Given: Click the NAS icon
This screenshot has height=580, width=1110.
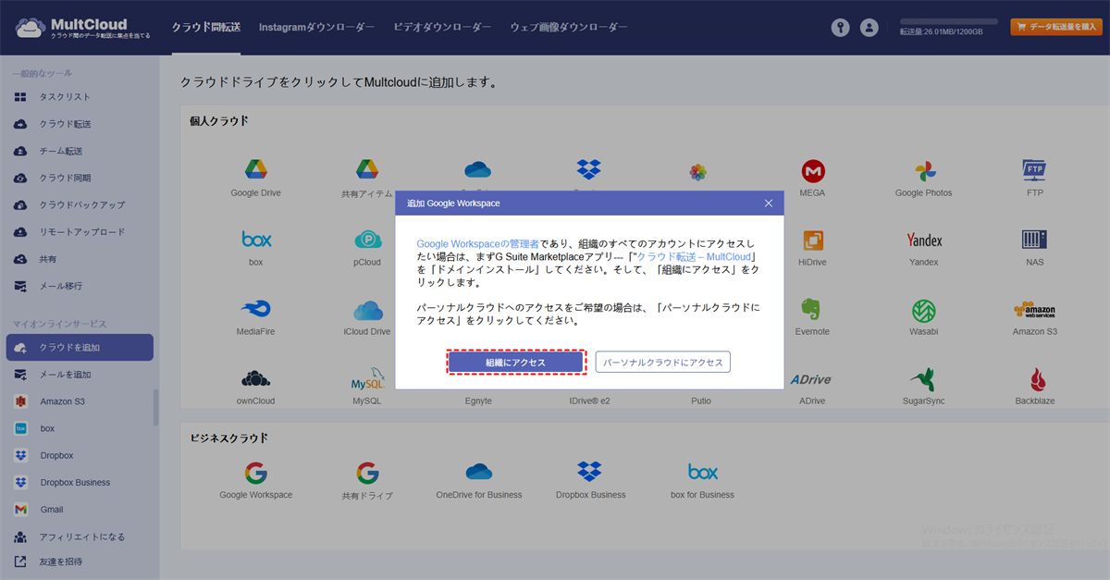Looking at the screenshot, I should click(1034, 240).
